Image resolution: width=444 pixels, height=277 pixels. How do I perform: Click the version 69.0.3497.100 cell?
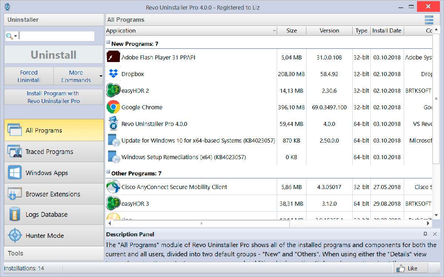329,107
